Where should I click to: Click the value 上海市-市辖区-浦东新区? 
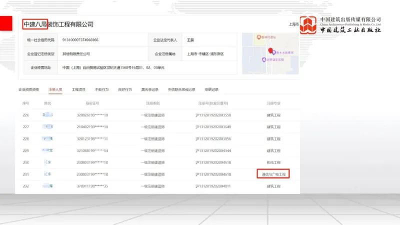tap(205, 54)
